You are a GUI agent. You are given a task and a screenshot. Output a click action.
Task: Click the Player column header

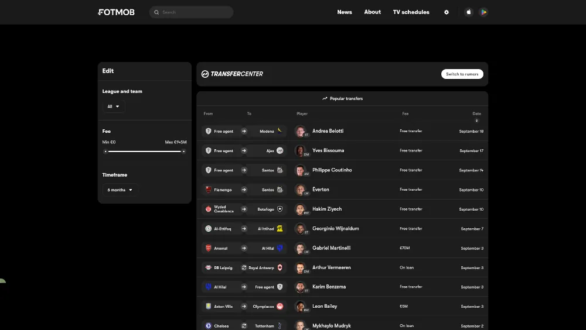point(302,114)
